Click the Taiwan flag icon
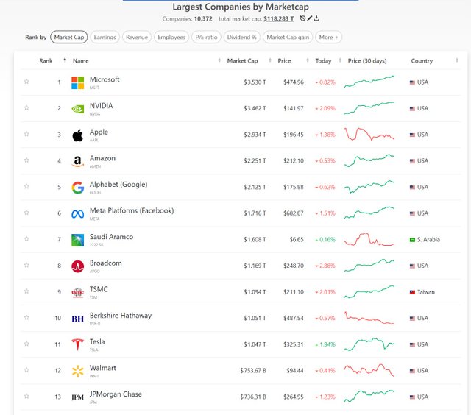Image resolution: width=471 pixels, height=415 pixels. pyautogui.click(x=412, y=292)
